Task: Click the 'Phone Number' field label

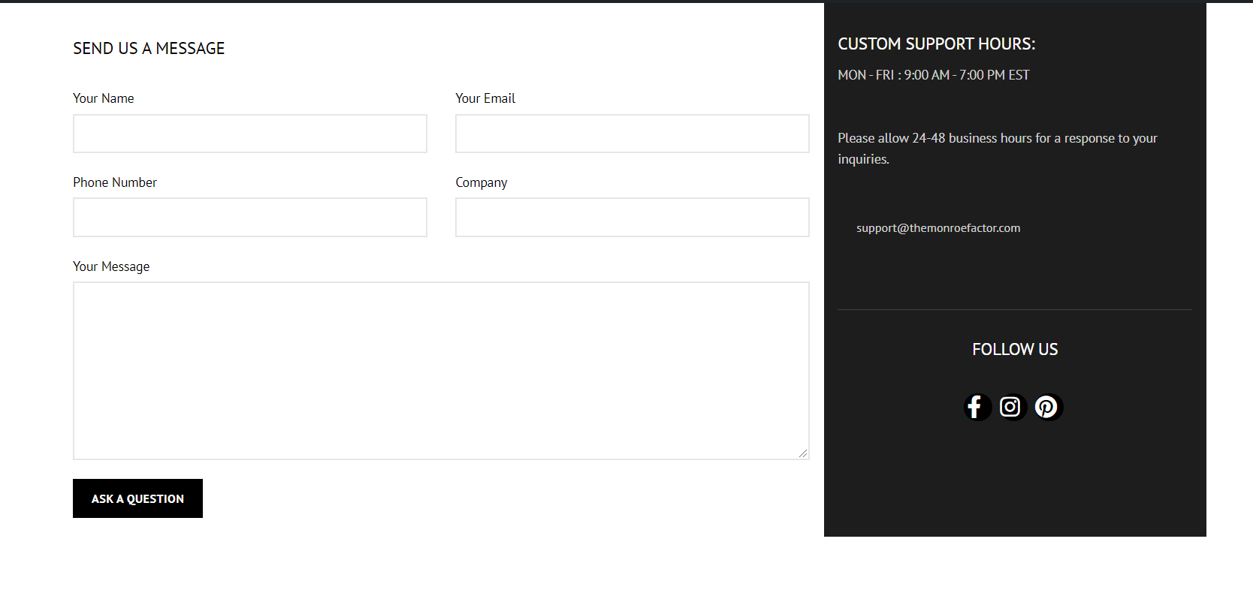Action: [115, 182]
